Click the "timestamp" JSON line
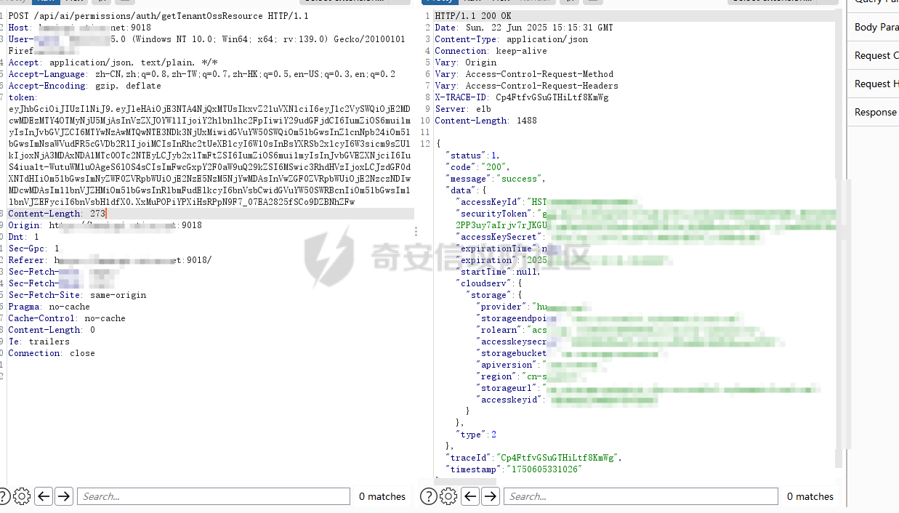 [514, 469]
